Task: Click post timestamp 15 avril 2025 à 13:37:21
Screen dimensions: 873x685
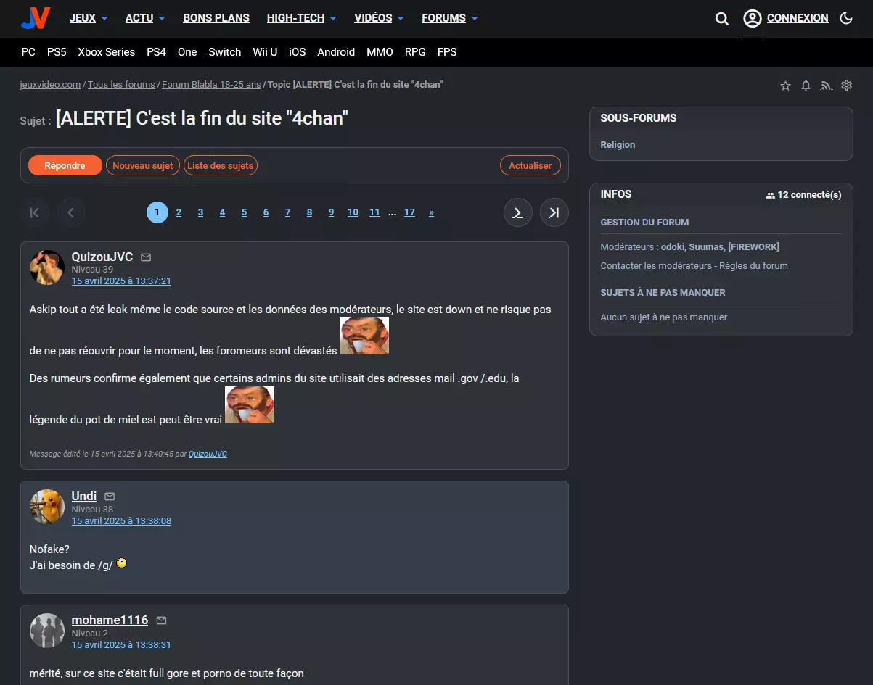Action: tap(121, 281)
